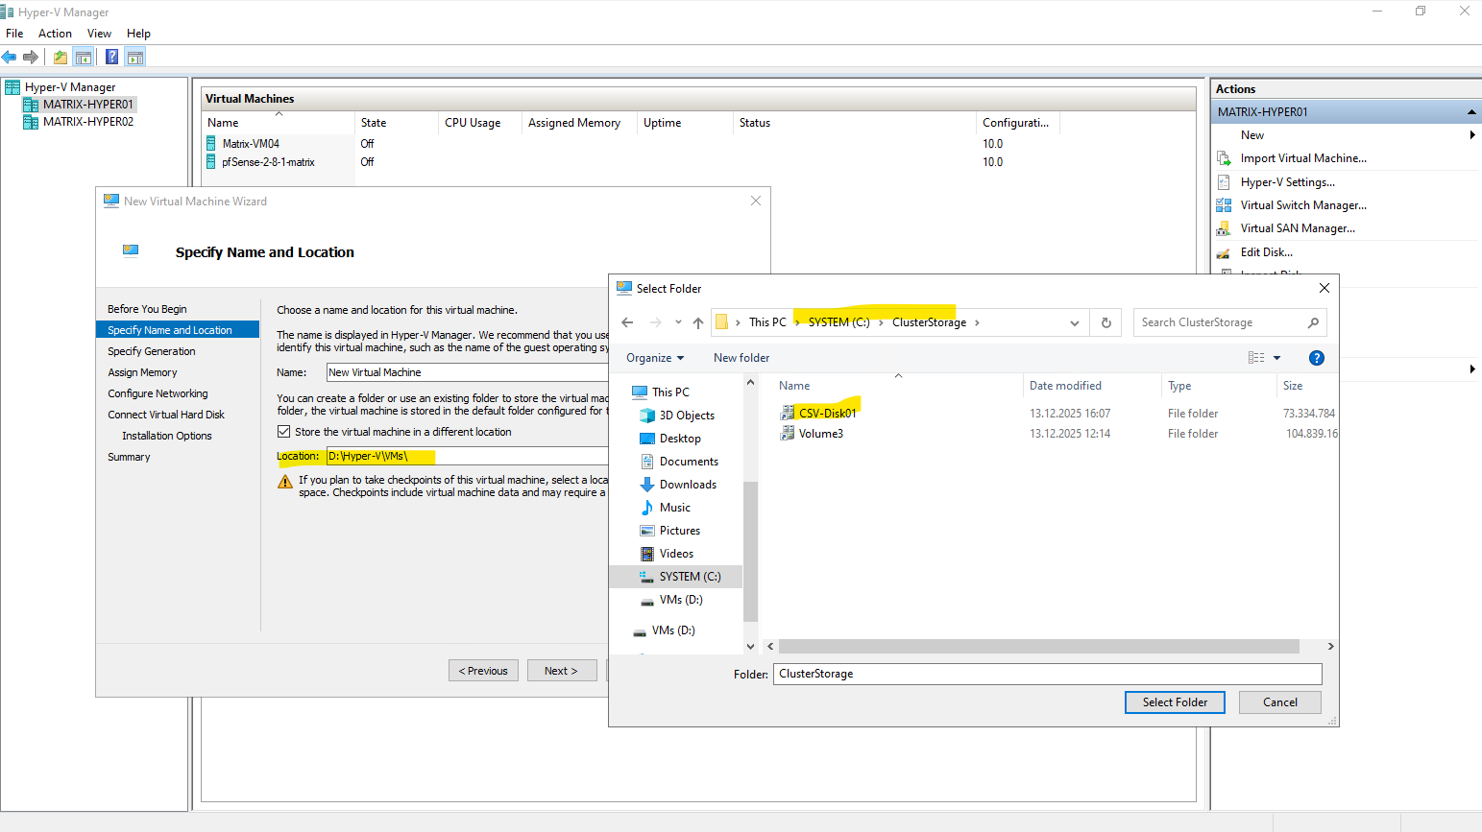Click the navigation pane vertical scrollbar
The height and width of the screenshot is (832, 1482).
tap(751, 552)
